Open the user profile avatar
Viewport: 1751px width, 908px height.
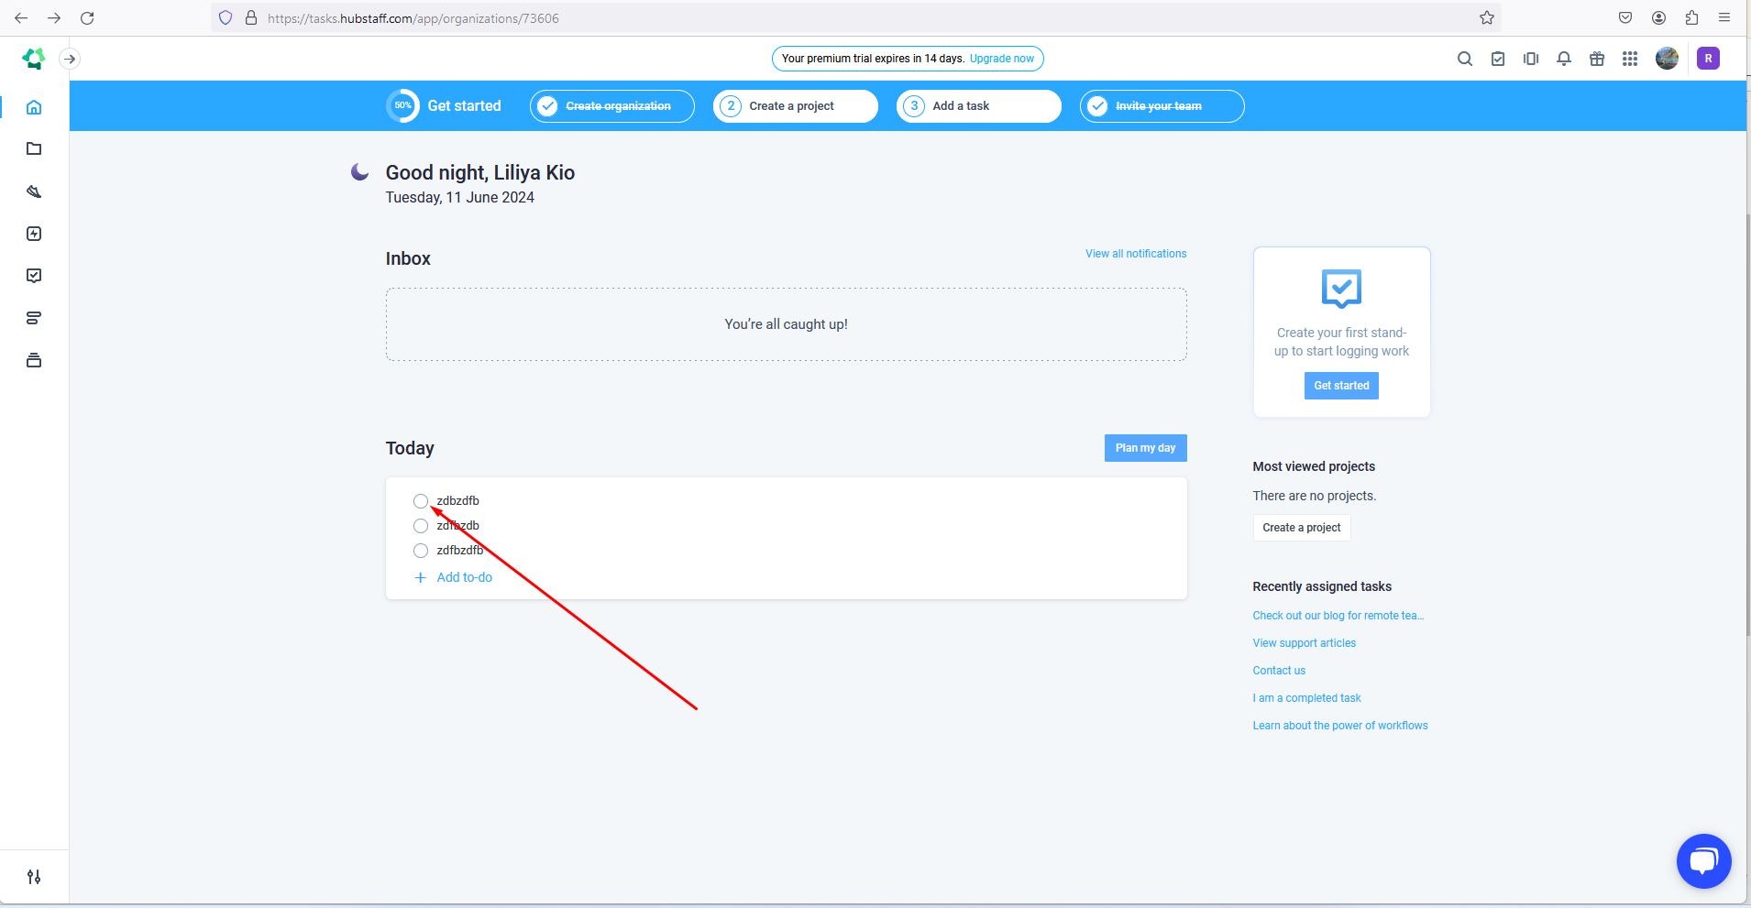click(1667, 59)
